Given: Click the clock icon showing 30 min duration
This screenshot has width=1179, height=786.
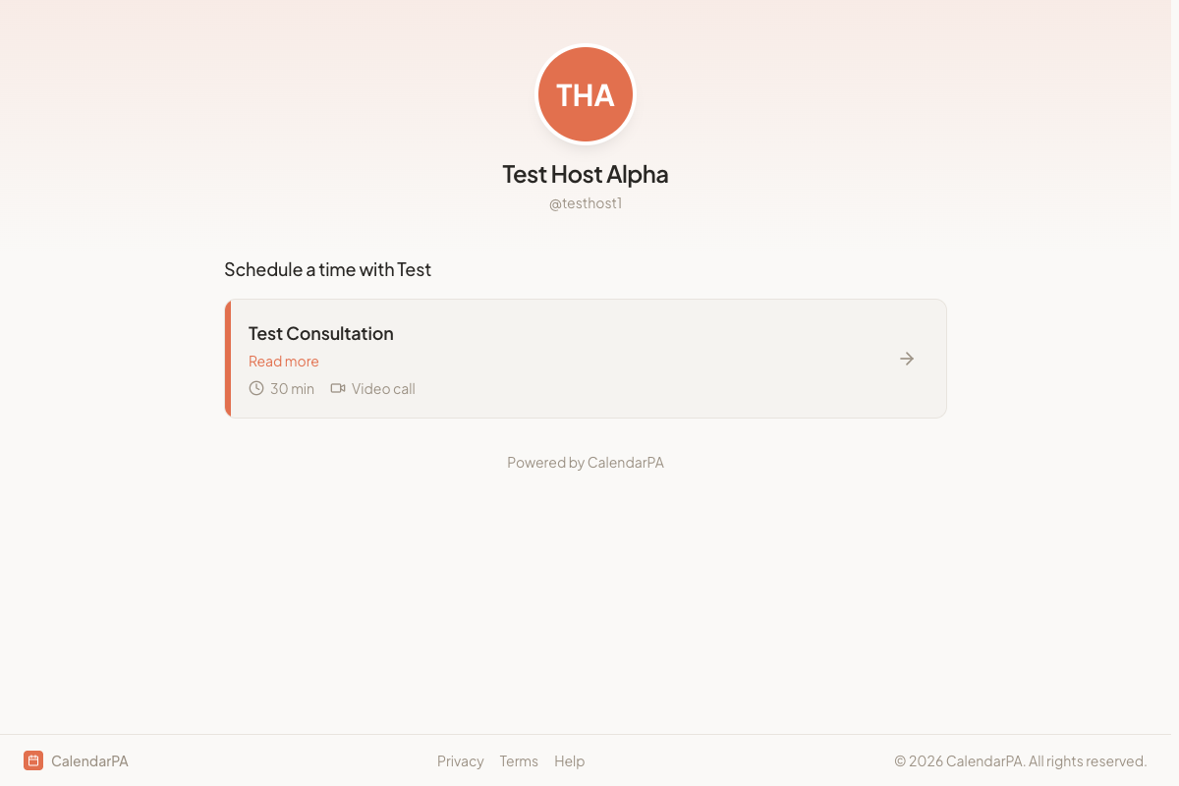Looking at the screenshot, I should tap(256, 388).
